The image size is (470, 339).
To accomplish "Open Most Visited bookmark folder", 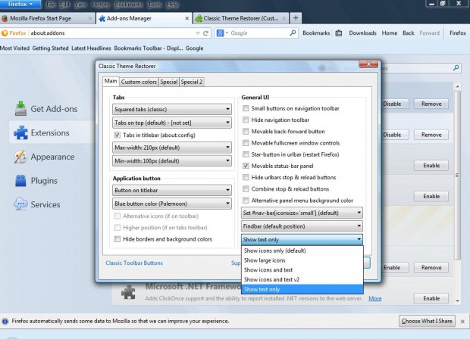I will pyautogui.click(x=15, y=48).
